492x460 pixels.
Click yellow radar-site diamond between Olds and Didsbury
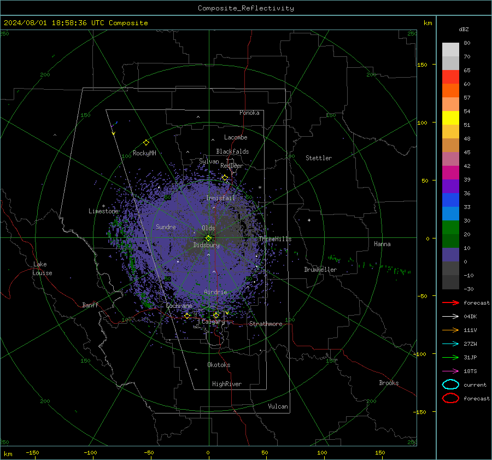tap(209, 238)
